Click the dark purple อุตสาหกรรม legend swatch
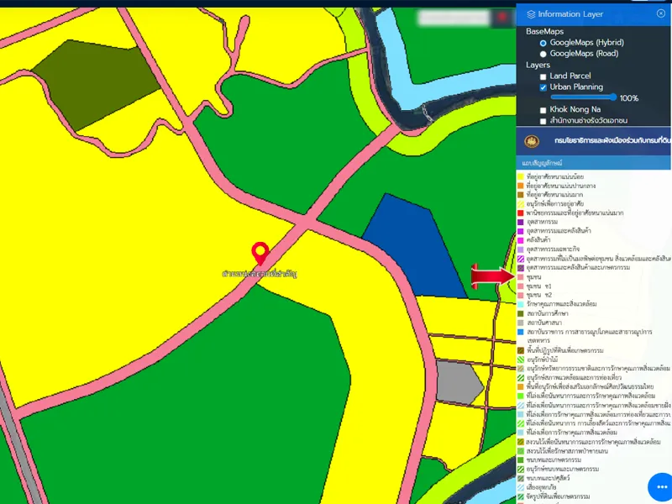 coord(521,223)
